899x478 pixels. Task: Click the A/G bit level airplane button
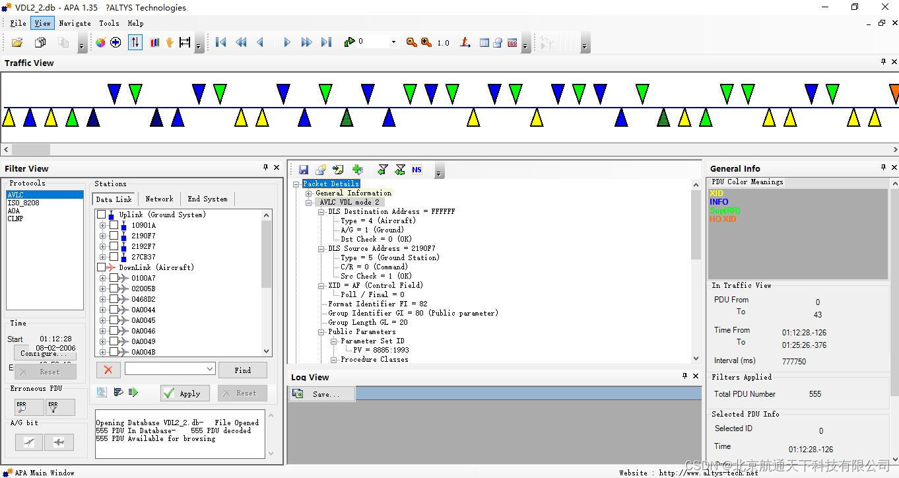point(59,442)
